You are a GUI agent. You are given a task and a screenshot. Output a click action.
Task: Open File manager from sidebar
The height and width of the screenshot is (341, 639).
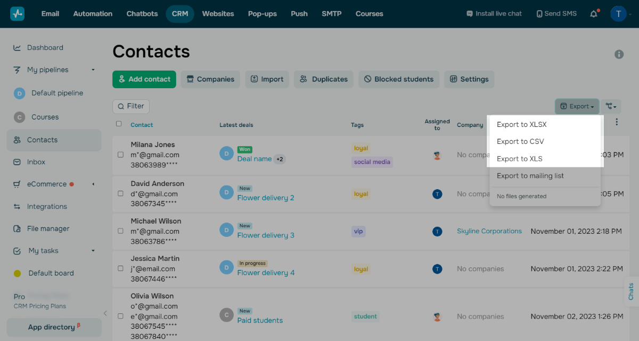coord(48,228)
